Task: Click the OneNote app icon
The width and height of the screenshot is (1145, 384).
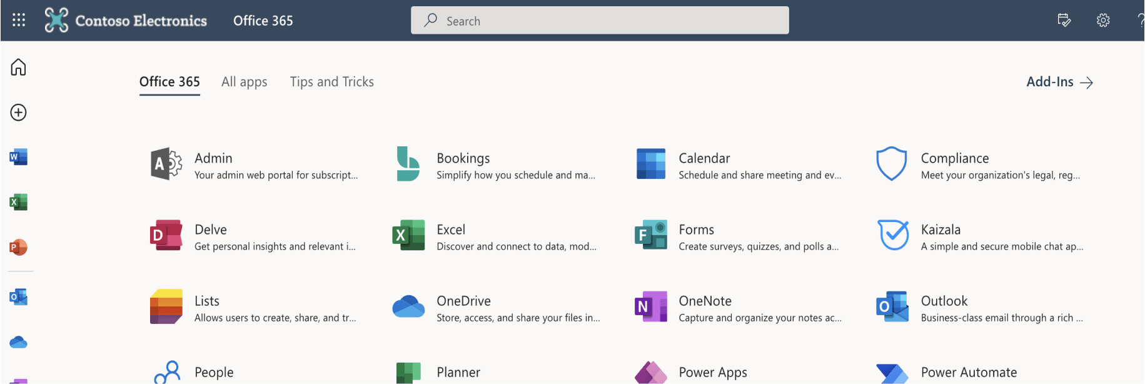Action: pos(651,306)
